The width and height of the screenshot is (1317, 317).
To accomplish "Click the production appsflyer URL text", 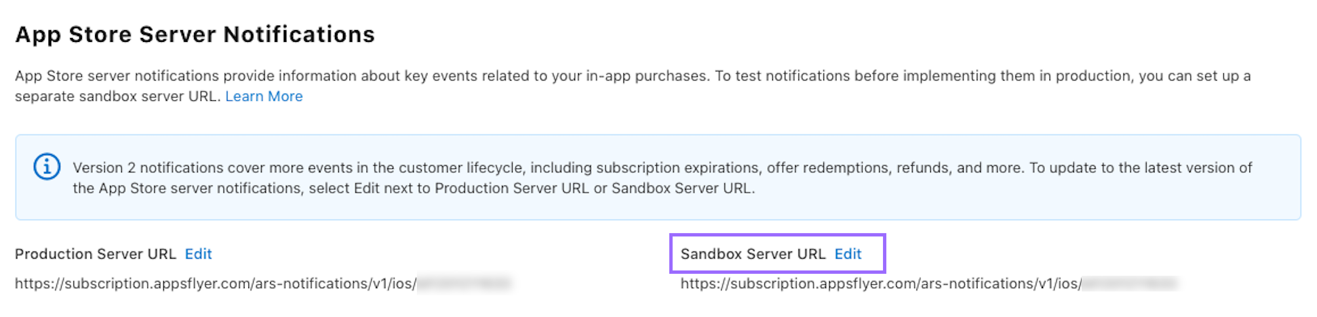I will [x=215, y=284].
